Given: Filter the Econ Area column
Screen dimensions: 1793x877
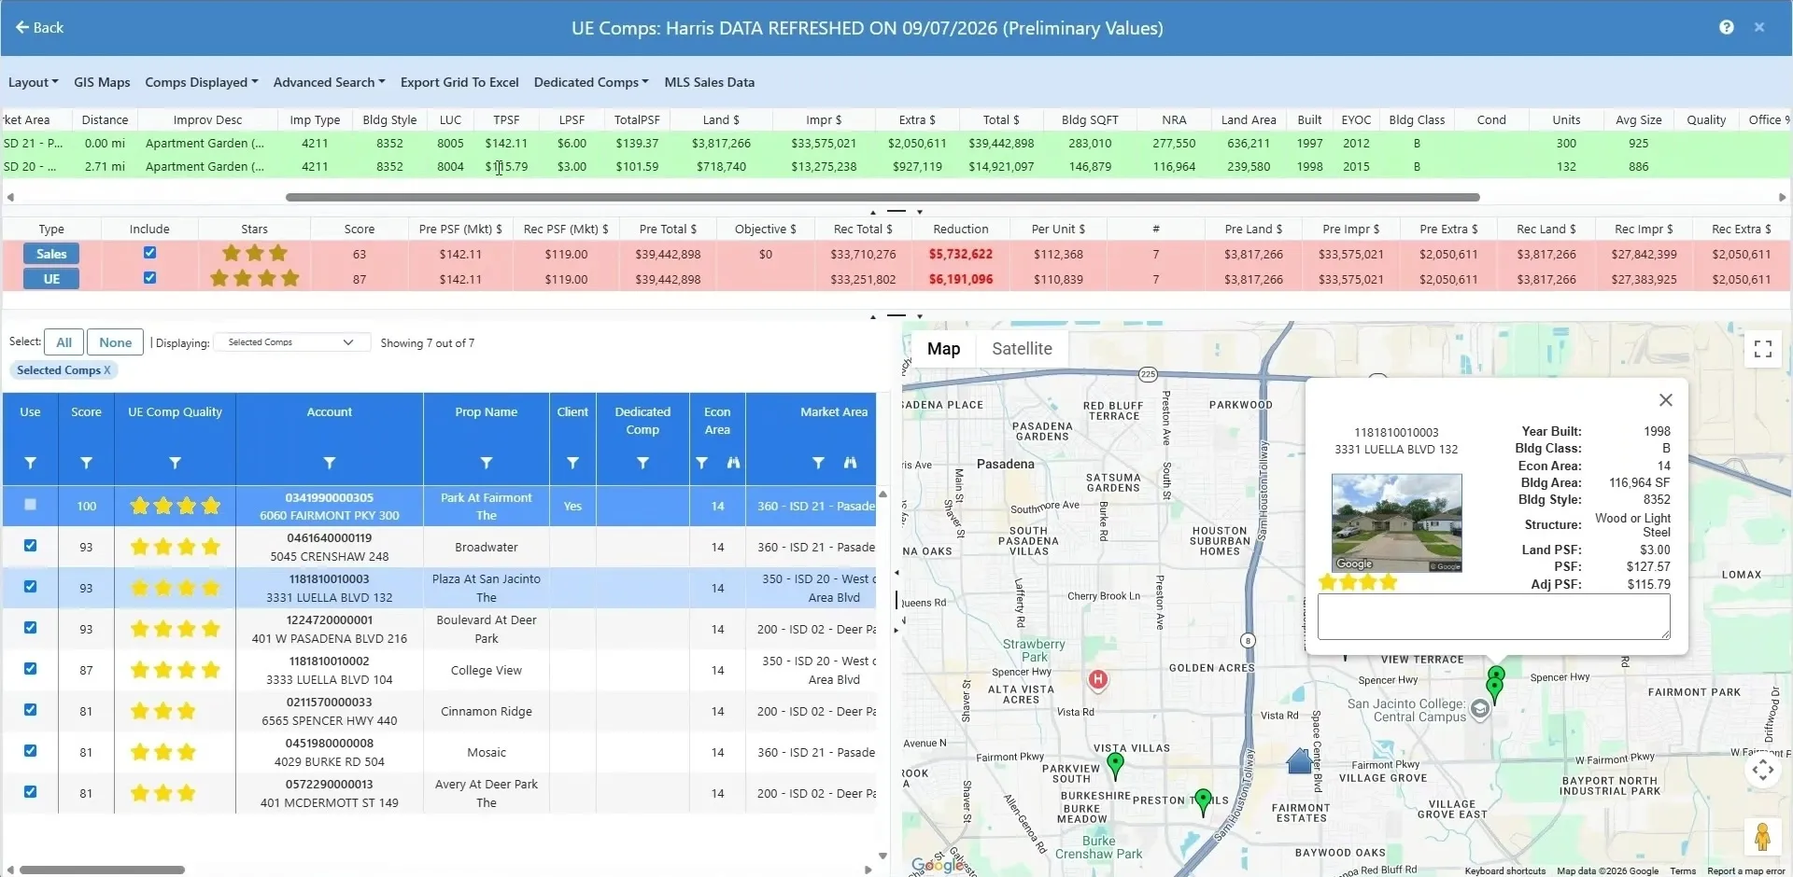Looking at the screenshot, I should 701,463.
